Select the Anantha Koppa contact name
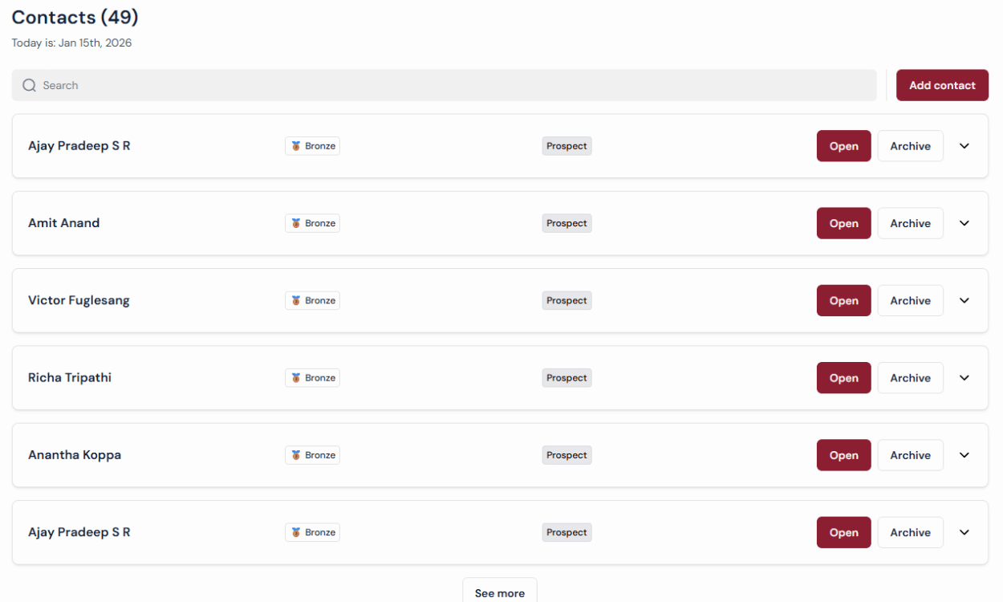Screen dimensions: 1003x602 [x=75, y=455]
